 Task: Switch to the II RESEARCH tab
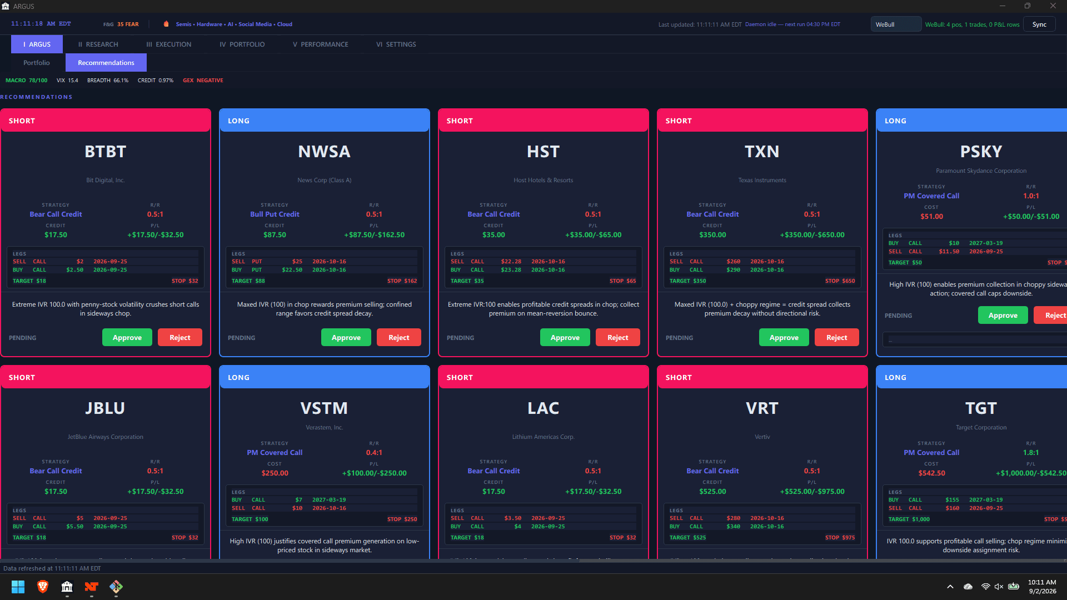[x=98, y=44]
